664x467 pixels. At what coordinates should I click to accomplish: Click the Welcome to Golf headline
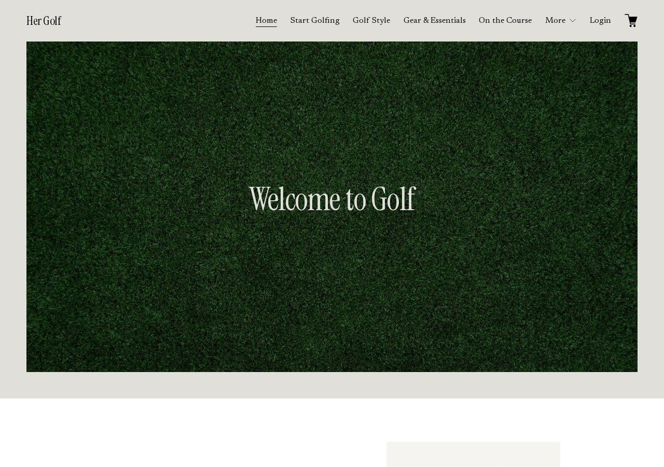tap(332, 199)
